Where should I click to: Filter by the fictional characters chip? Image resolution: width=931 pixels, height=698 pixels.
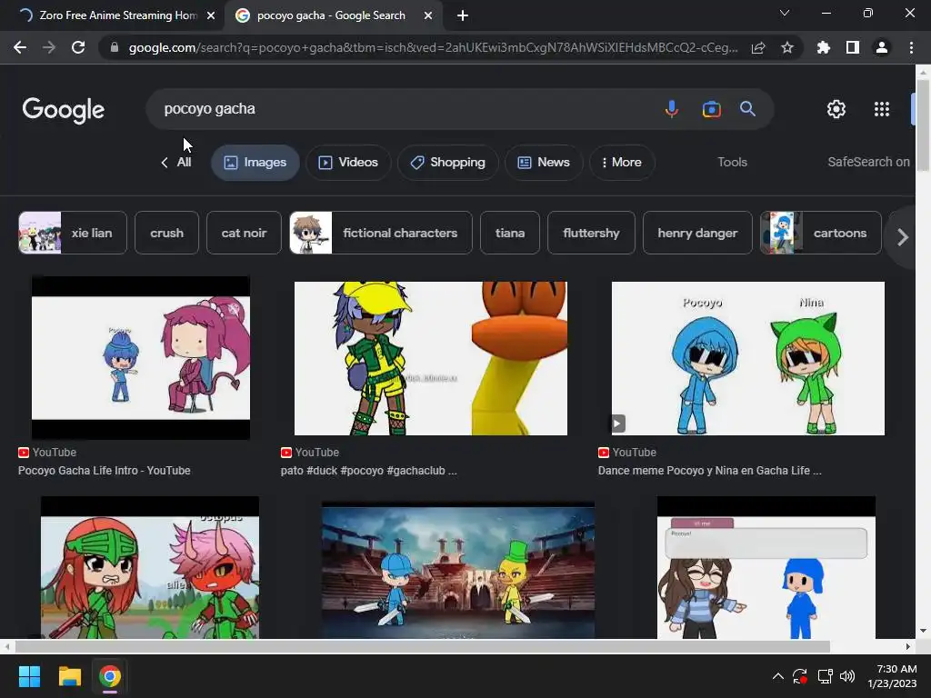coord(381,233)
